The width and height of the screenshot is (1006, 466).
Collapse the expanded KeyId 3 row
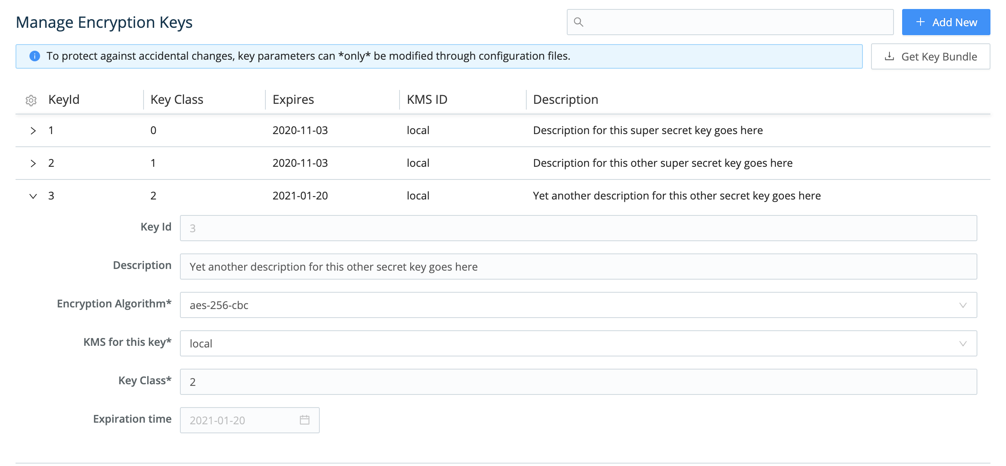click(33, 195)
